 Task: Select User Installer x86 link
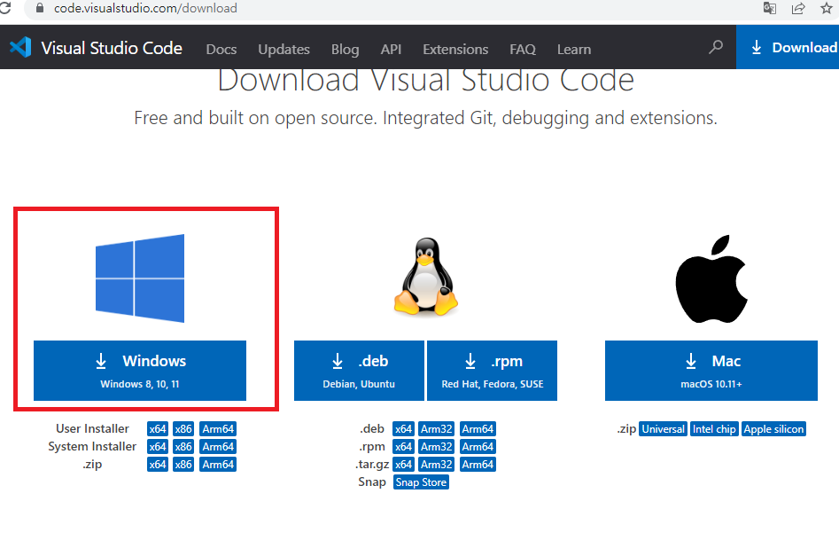point(183,429)
